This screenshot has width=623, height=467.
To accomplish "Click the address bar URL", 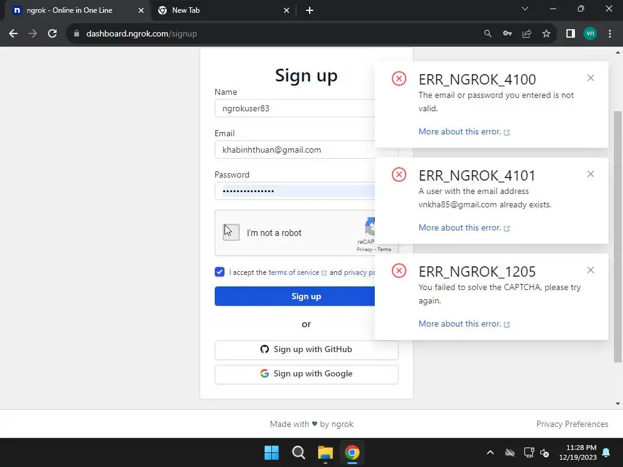I will 141,34.
